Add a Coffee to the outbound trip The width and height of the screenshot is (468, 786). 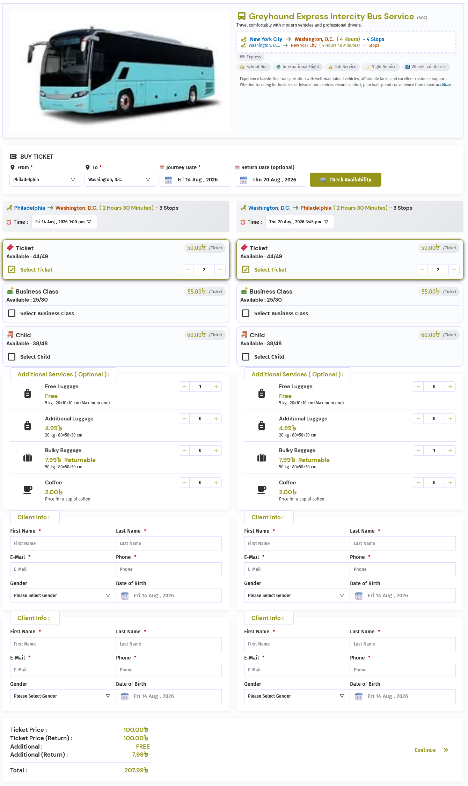216,483
